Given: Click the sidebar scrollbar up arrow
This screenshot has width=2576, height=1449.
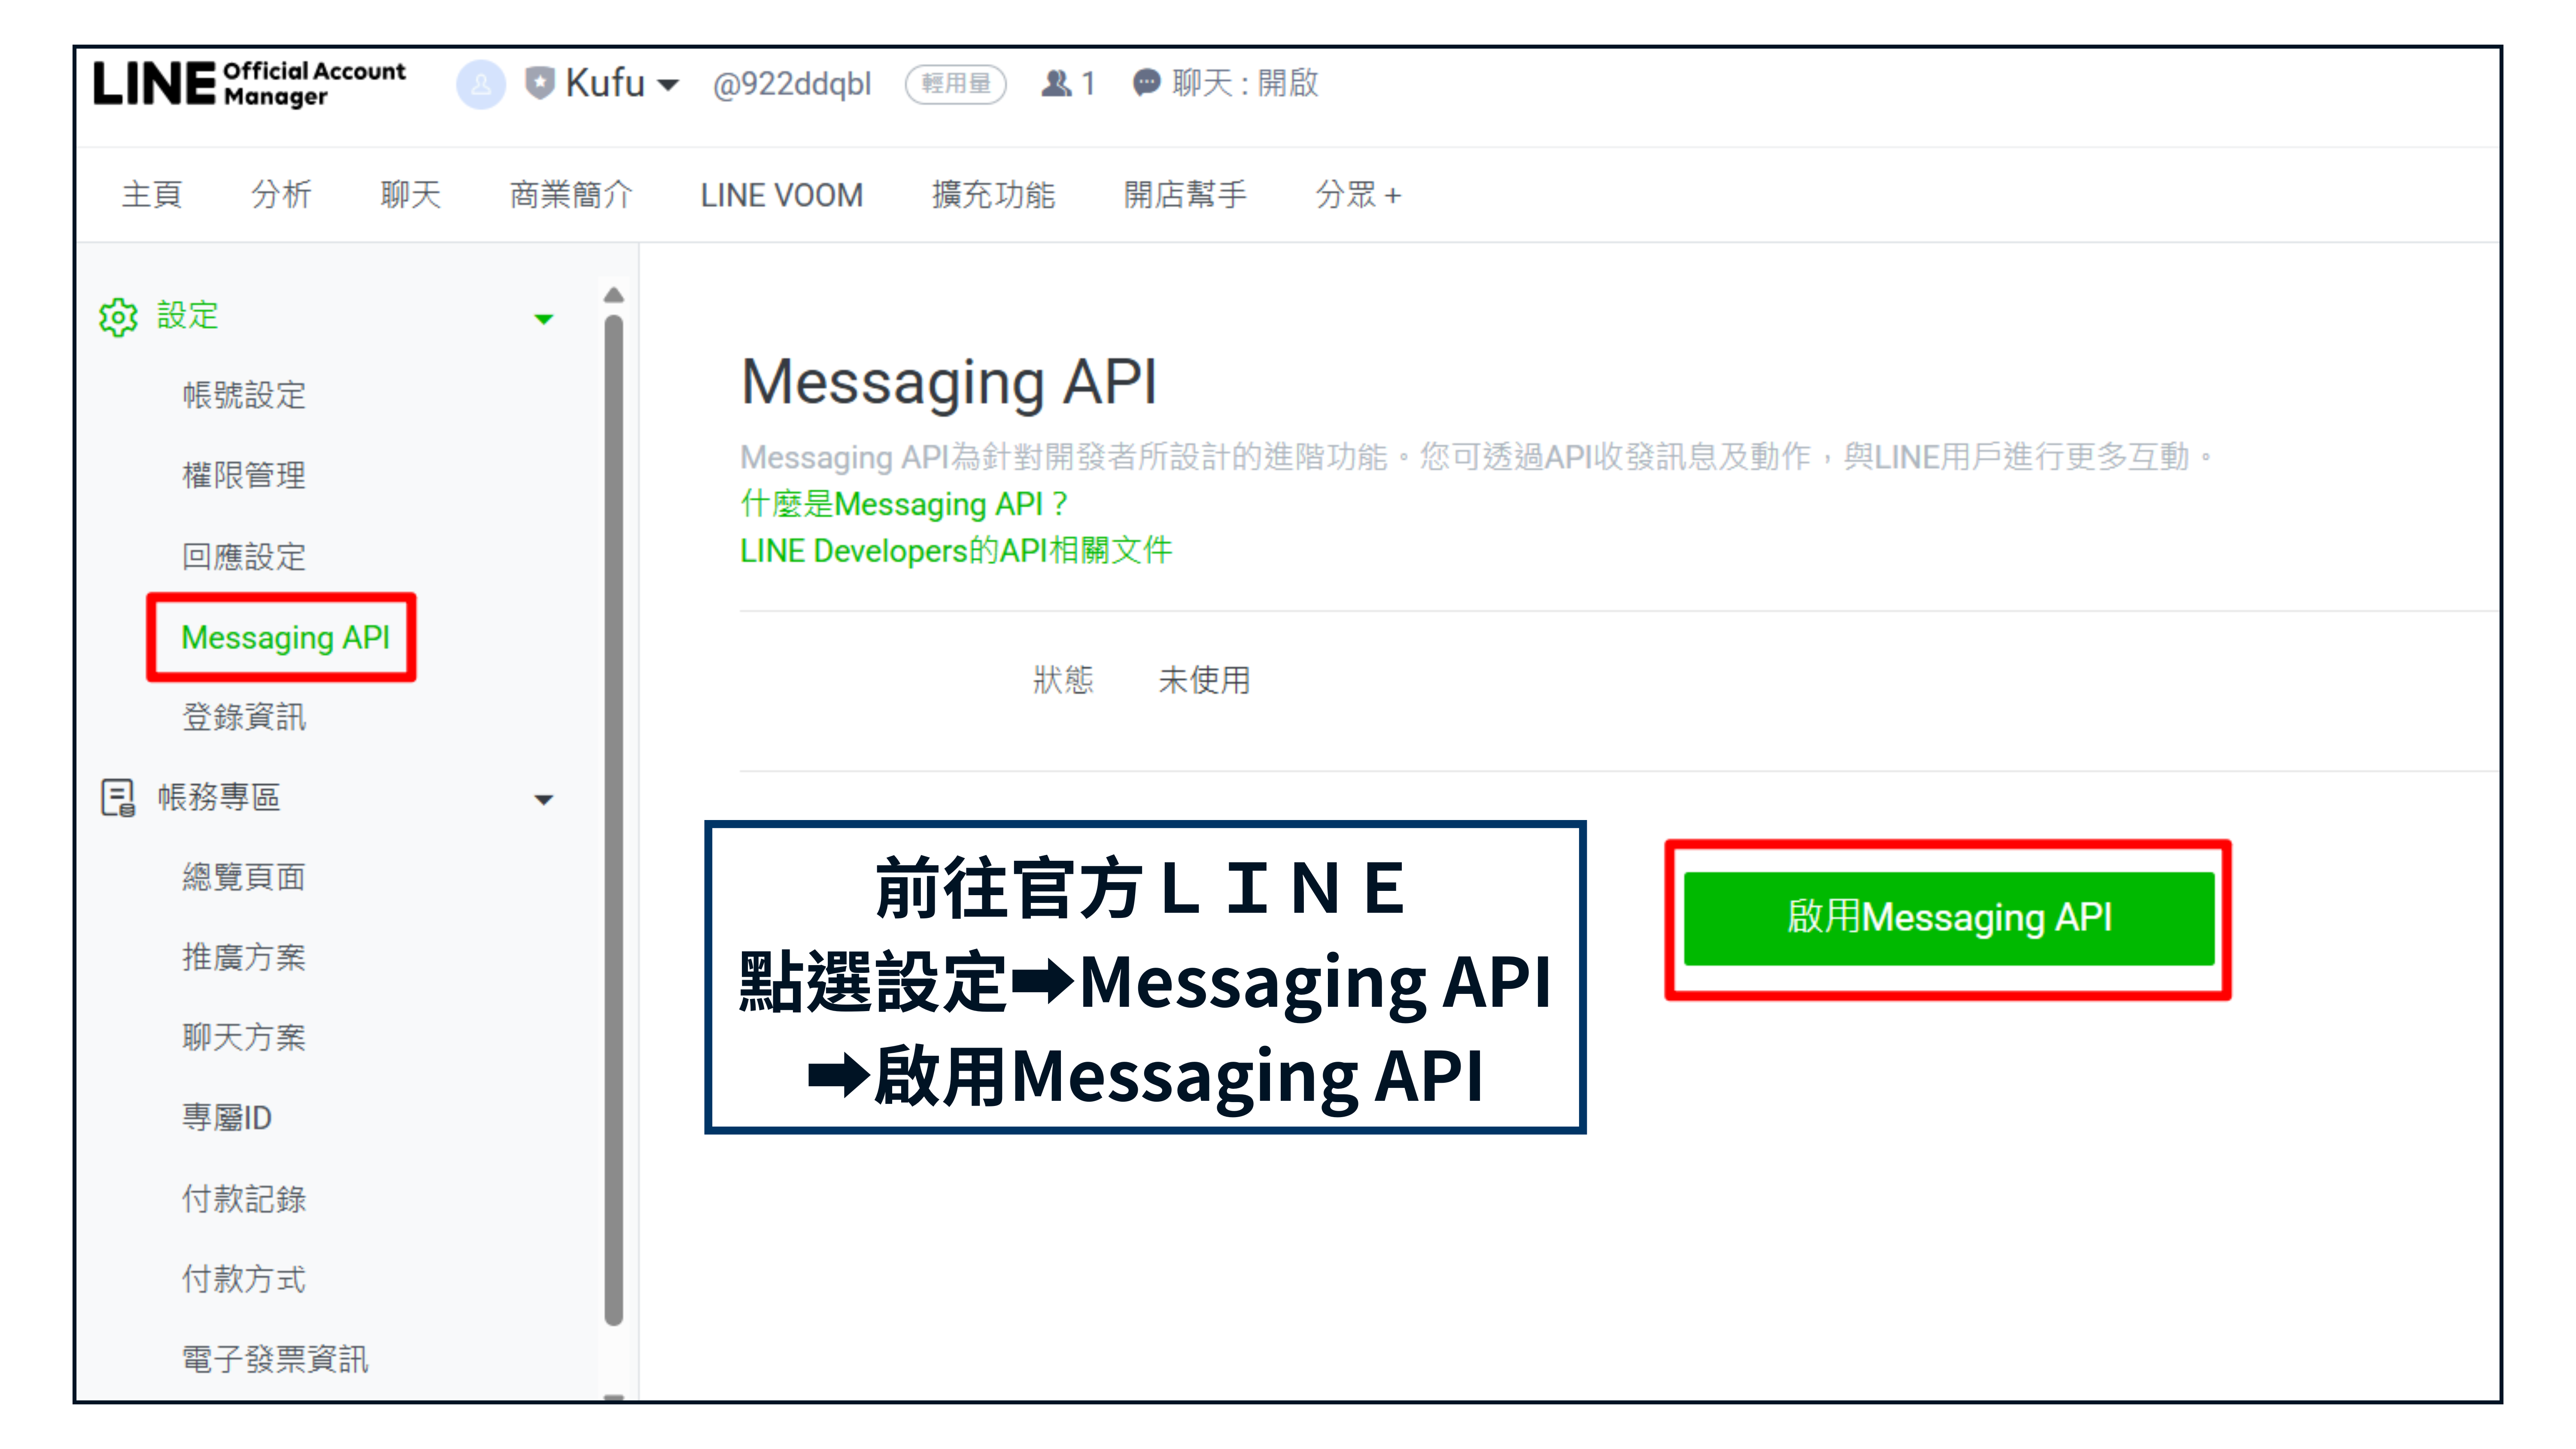Looking at the screenshot, I should (x=614, y=295).
